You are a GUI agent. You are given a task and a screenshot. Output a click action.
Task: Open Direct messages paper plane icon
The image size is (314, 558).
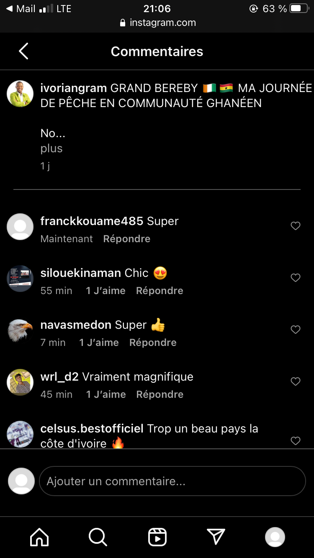[216, 537]
